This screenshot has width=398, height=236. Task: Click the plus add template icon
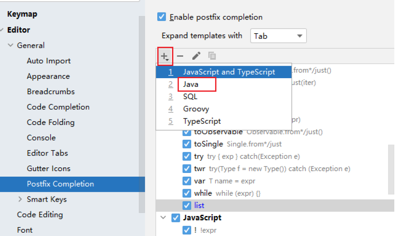tap(165, 56)
